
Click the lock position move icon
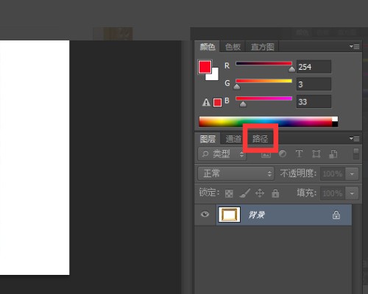pos(260,193)
